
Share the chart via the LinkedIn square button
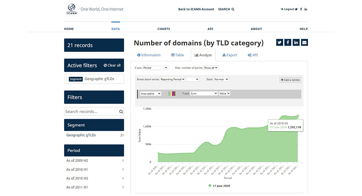click(x=296, y=42)
